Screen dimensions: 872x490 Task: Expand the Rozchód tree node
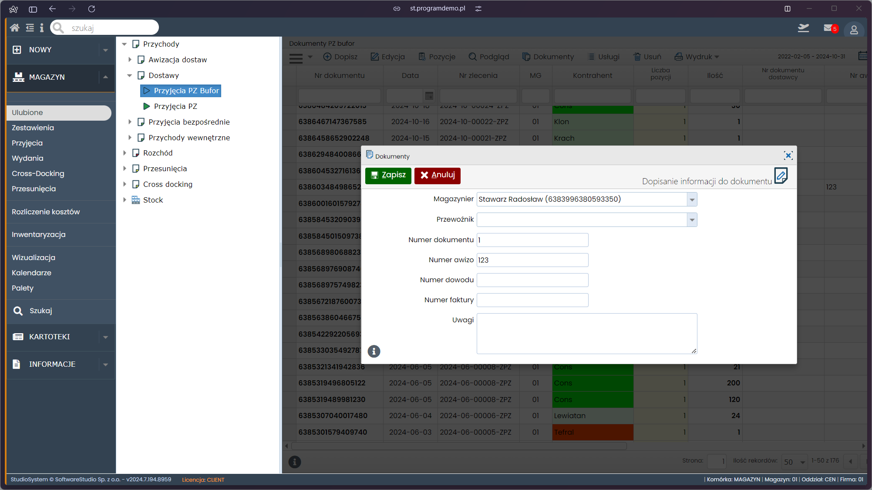pyautogui.click(x=125, y=153)
